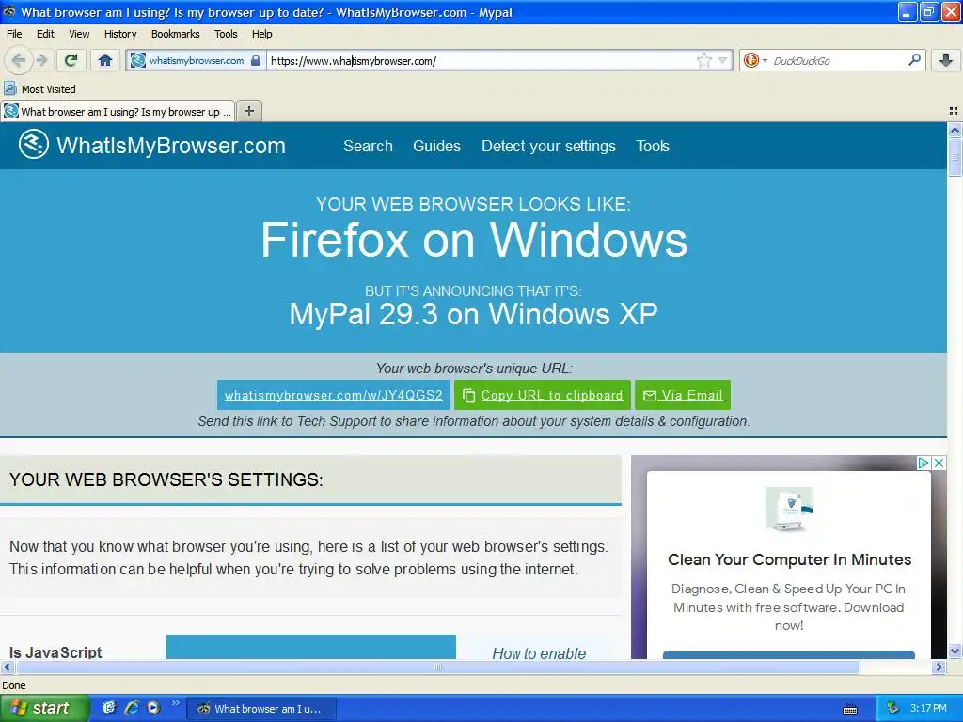The image size is (963, 722).
Task: Click the horizontal scrollbar thumb
Action: tap(437, 667)
